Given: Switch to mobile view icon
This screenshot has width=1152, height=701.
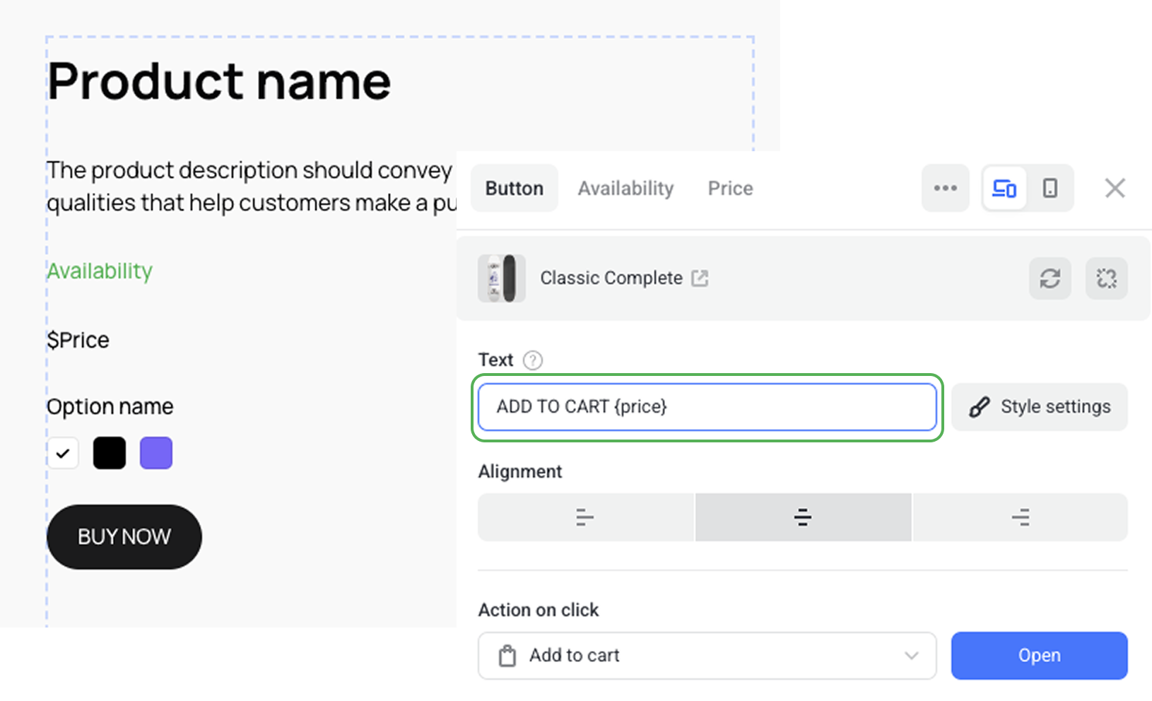Looking at the screenshot, I should pyautogui.click(x=1050, y=188).
